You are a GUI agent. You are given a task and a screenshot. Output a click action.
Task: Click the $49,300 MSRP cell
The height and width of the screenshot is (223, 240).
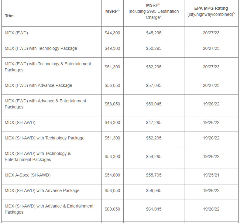click(112, 48)
